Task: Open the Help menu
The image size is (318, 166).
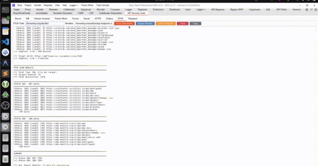Action: pos(64,5)
